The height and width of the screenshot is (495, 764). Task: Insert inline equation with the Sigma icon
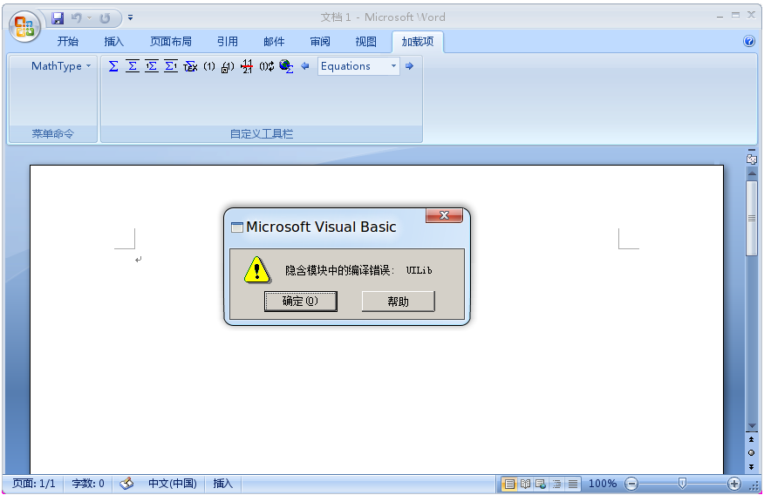pos(113,66)
